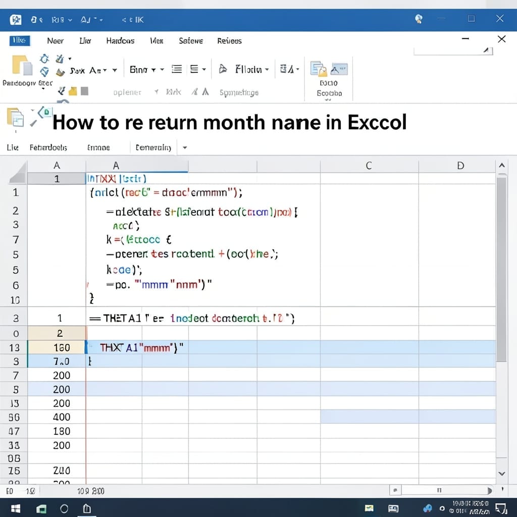Click the blue cloud tray icon
Viewport: 517px width, 517px height.
click(428, 508)
